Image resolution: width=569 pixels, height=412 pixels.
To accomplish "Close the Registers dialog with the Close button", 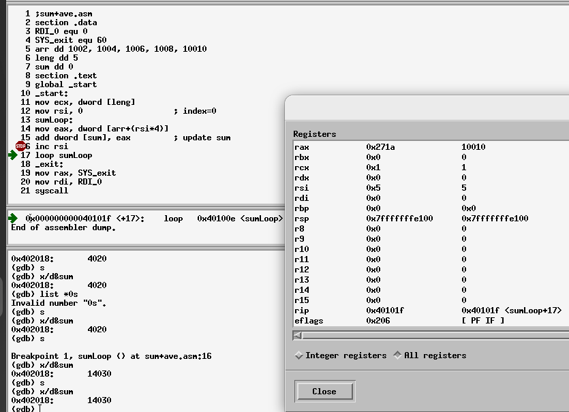I will click(x=324, y=392).
